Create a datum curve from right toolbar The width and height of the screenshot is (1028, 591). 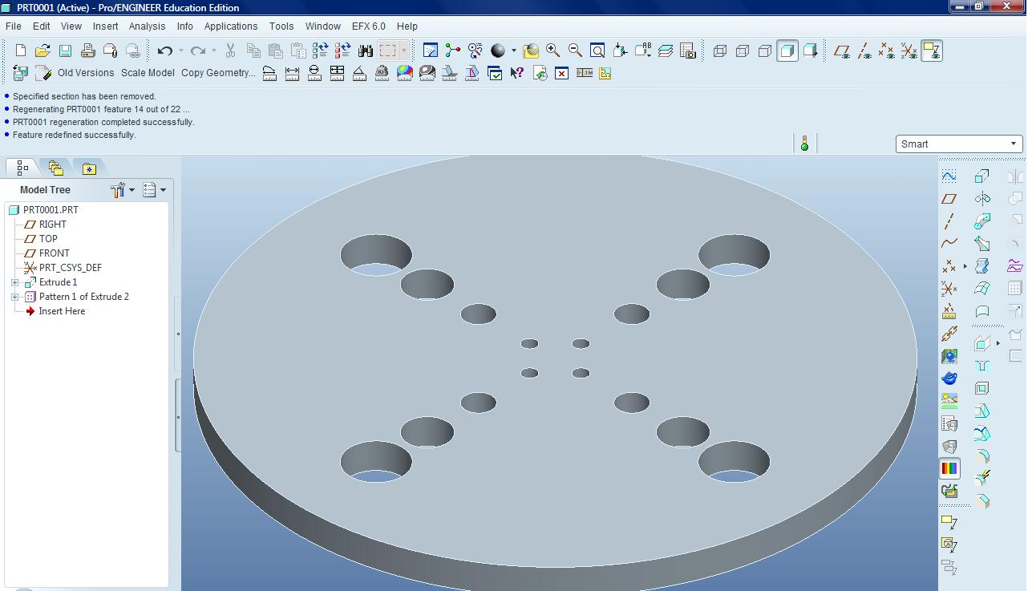(949, 243)
